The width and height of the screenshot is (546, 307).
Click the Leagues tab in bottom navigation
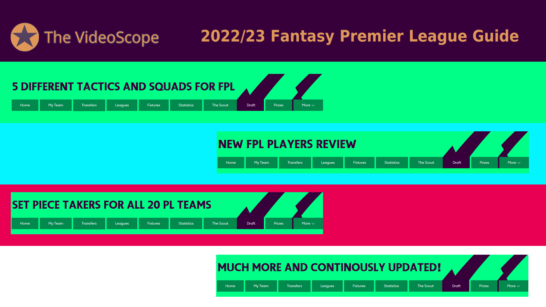327,286
